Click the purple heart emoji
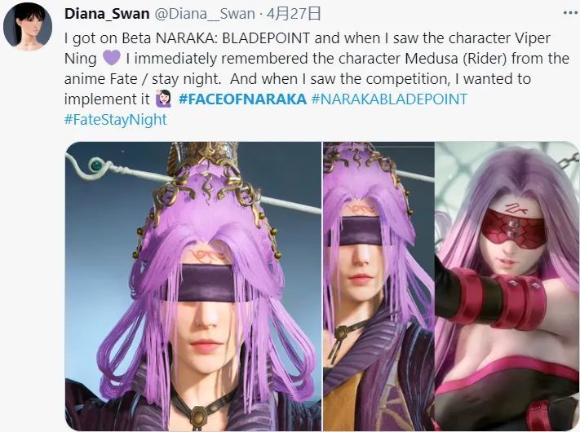The image size is (580, 432). coord(111,58)
